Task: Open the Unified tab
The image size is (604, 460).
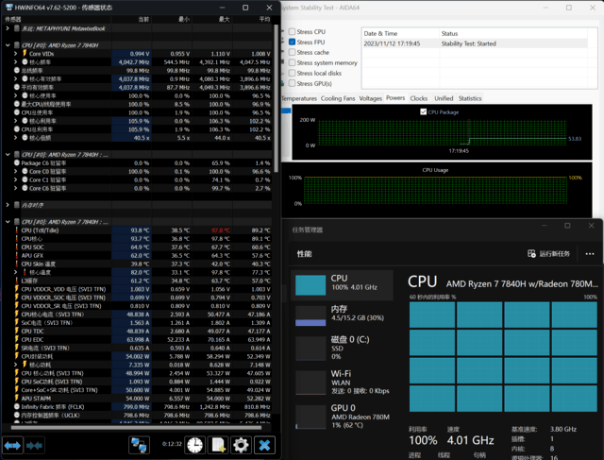Action: (x=444, y=98)
